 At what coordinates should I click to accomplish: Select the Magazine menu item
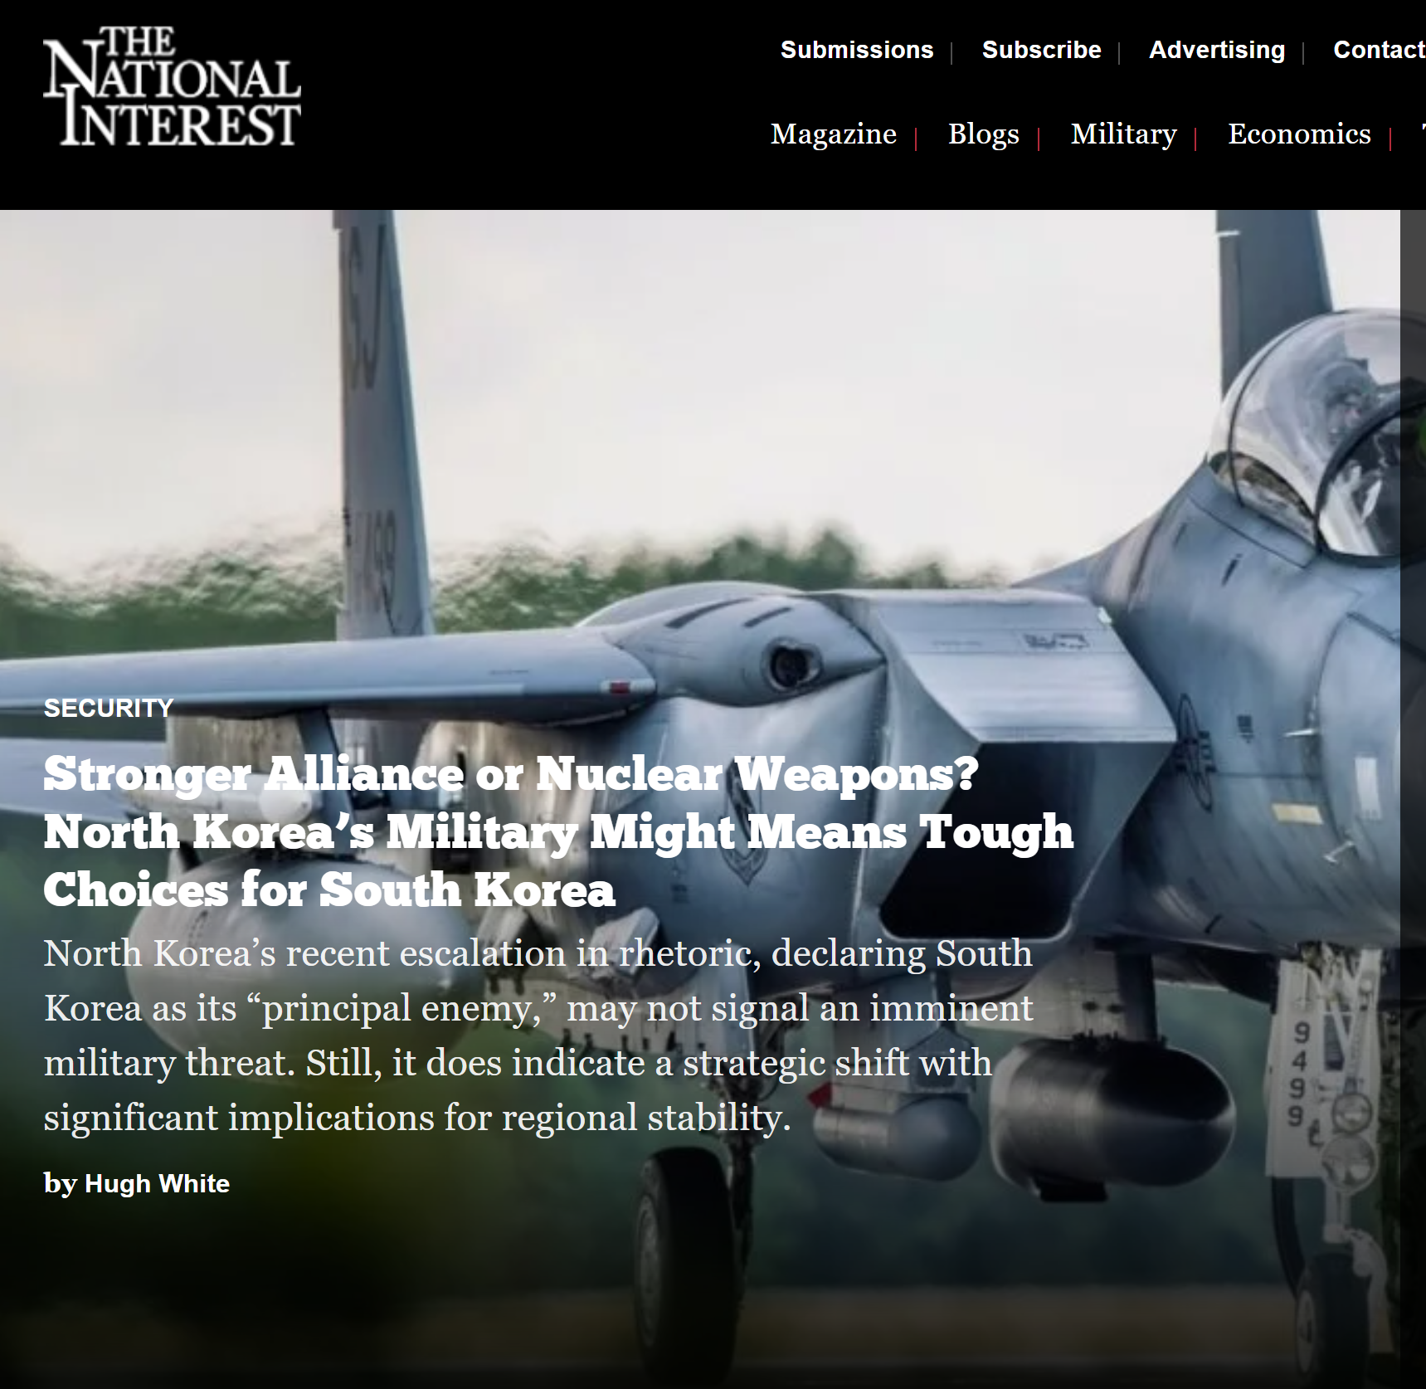[834, 134]
